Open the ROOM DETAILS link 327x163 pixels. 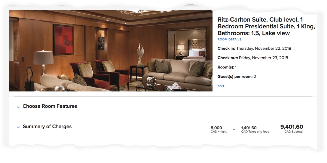pos(229,39)
